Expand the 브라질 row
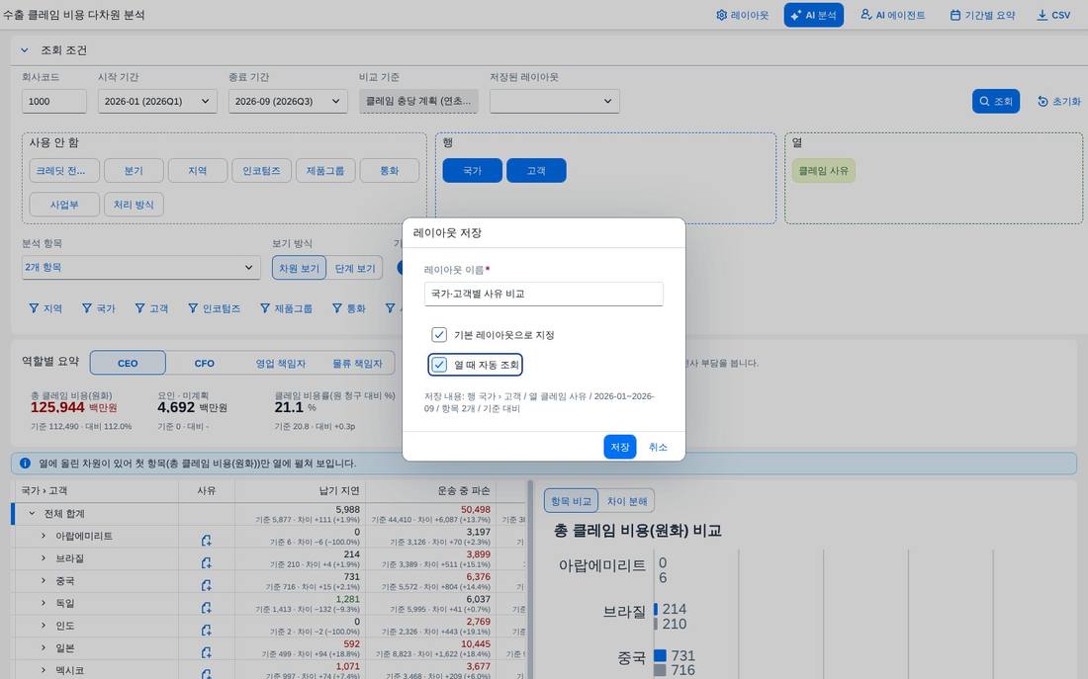This screenshot has width=1088, height=679. tap(43, 557)
